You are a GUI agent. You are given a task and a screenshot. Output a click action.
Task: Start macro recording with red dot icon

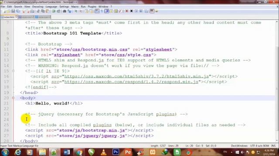(127, 11)
